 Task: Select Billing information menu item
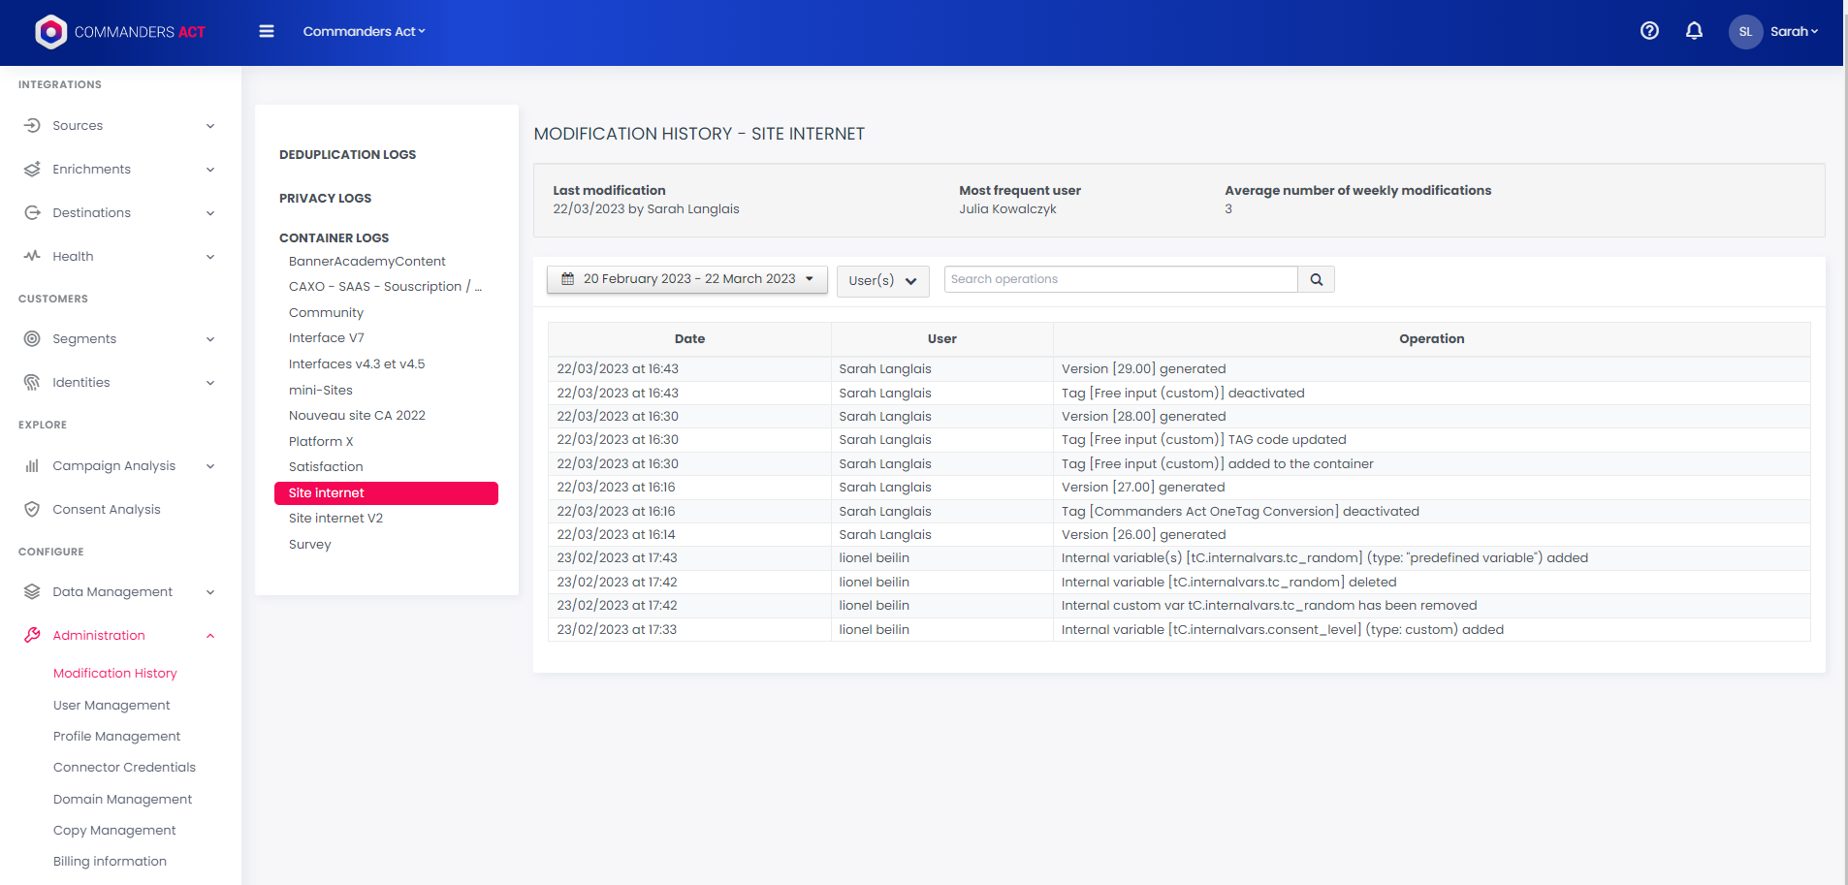tap(110, 862)
